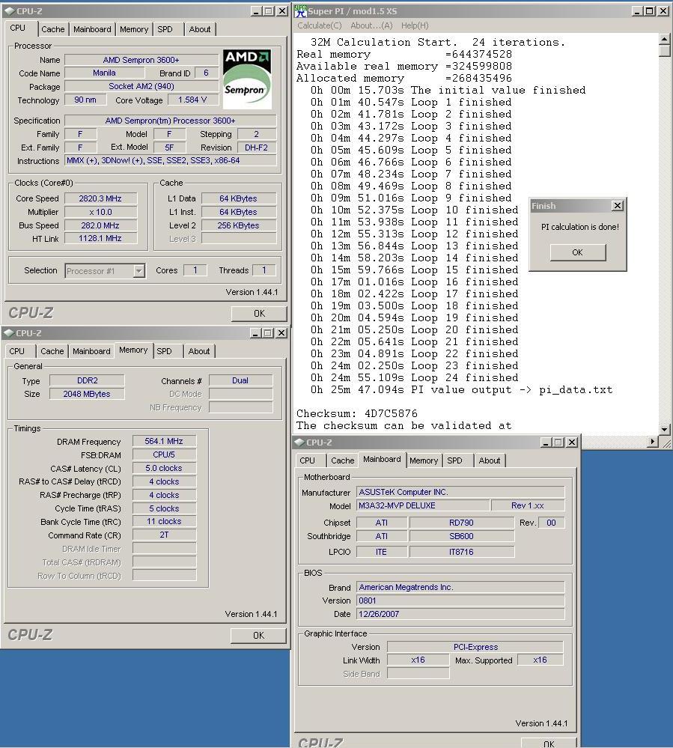The height and width of the screenshot is (748, 673).
Task: Open Help(H) menu in Super PI
Action: 415,25
